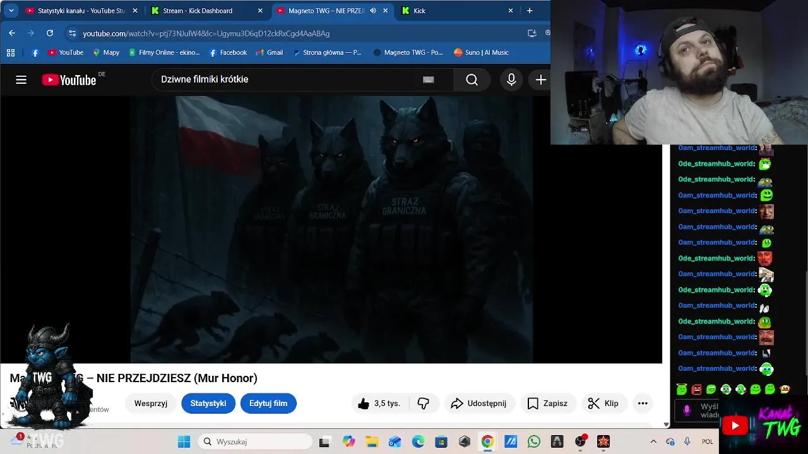Click the video player frame
The width and height of the screenshot is (808, 454).
click(331, 230)
